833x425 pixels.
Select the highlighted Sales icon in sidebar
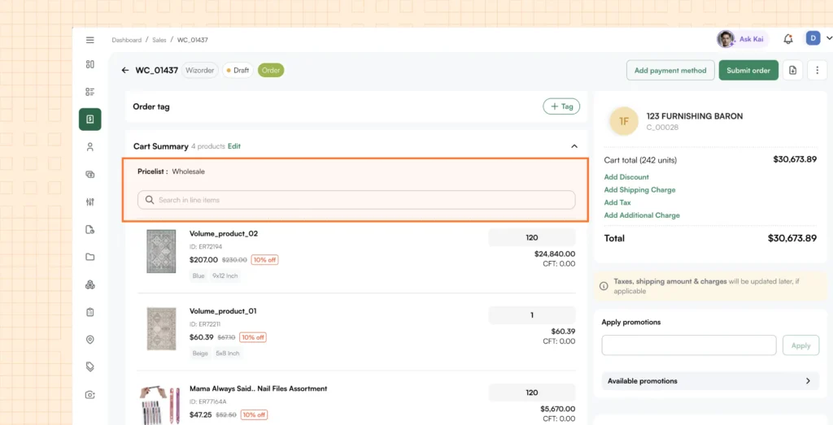click(89, 119)
